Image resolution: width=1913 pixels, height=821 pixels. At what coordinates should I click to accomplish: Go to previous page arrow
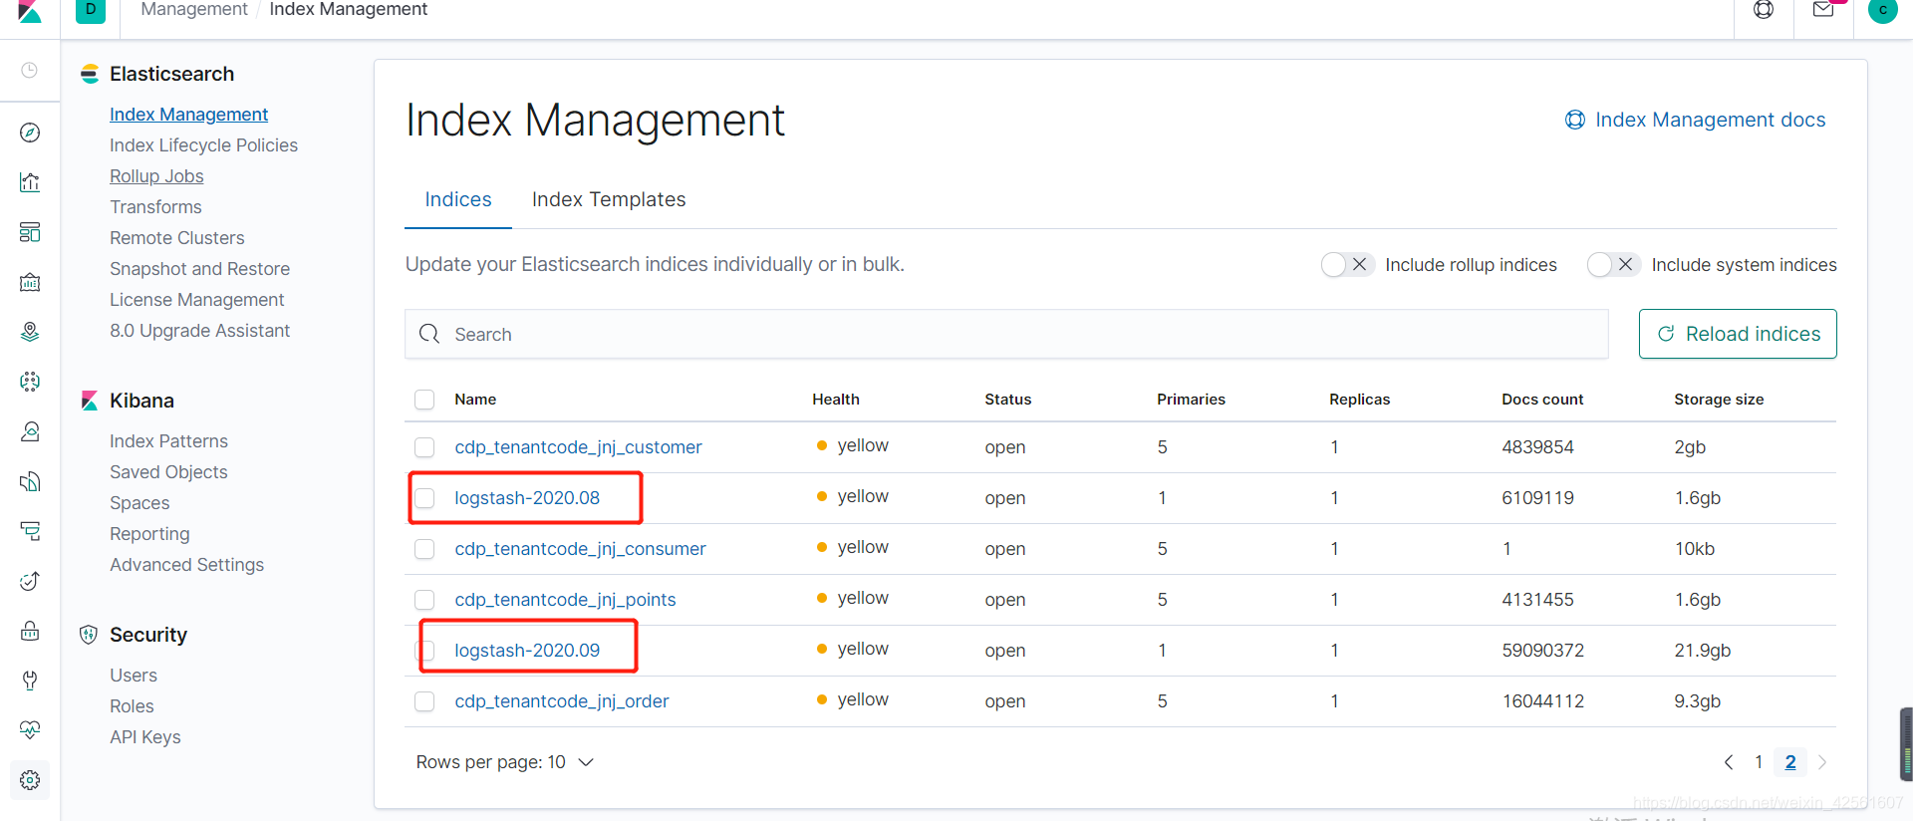[x=1729, y=762]
